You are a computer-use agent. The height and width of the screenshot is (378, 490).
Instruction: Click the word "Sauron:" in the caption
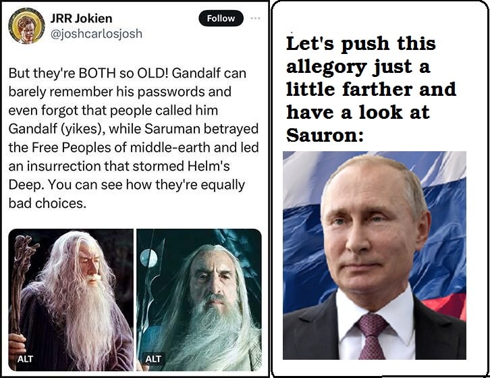[x=325, y=136]
